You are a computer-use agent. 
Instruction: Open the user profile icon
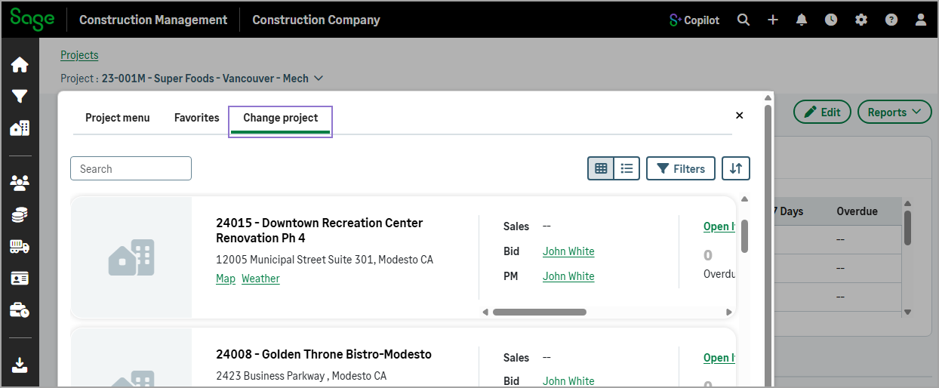tap(921, 20)
